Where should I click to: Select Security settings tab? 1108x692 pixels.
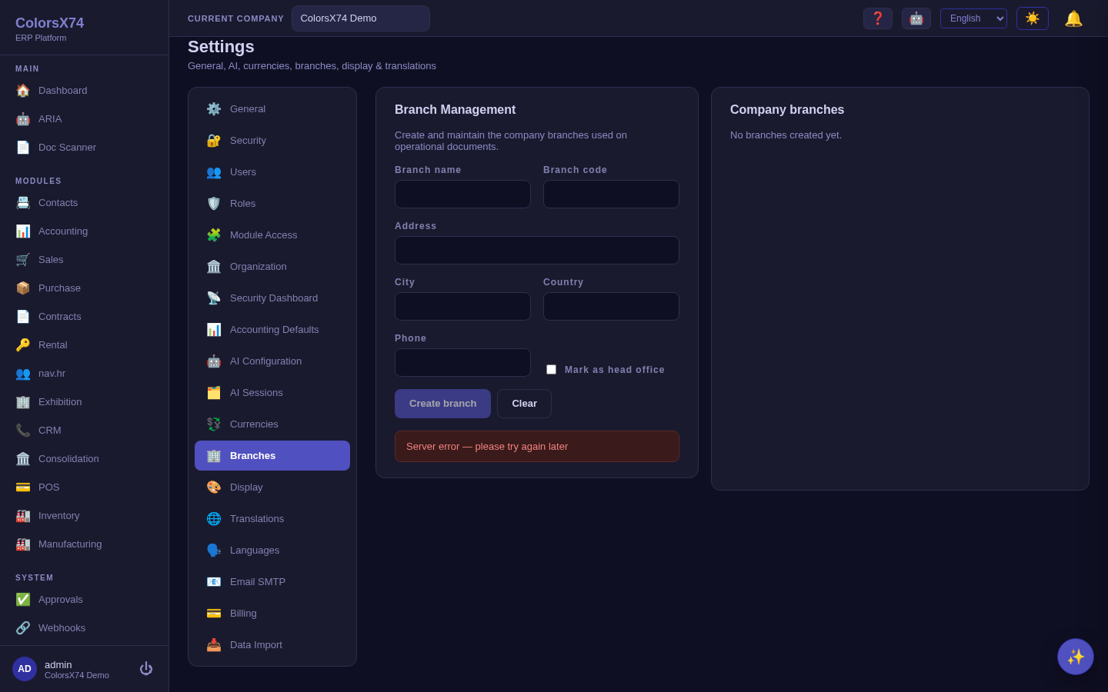click(x=272, y=141)
